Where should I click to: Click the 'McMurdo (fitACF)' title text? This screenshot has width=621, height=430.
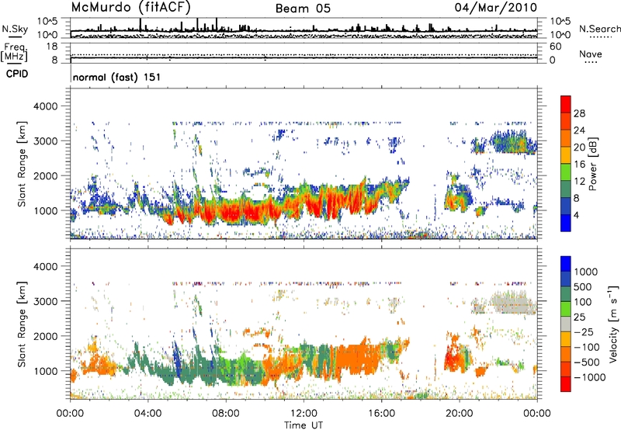tap(130, 7)
